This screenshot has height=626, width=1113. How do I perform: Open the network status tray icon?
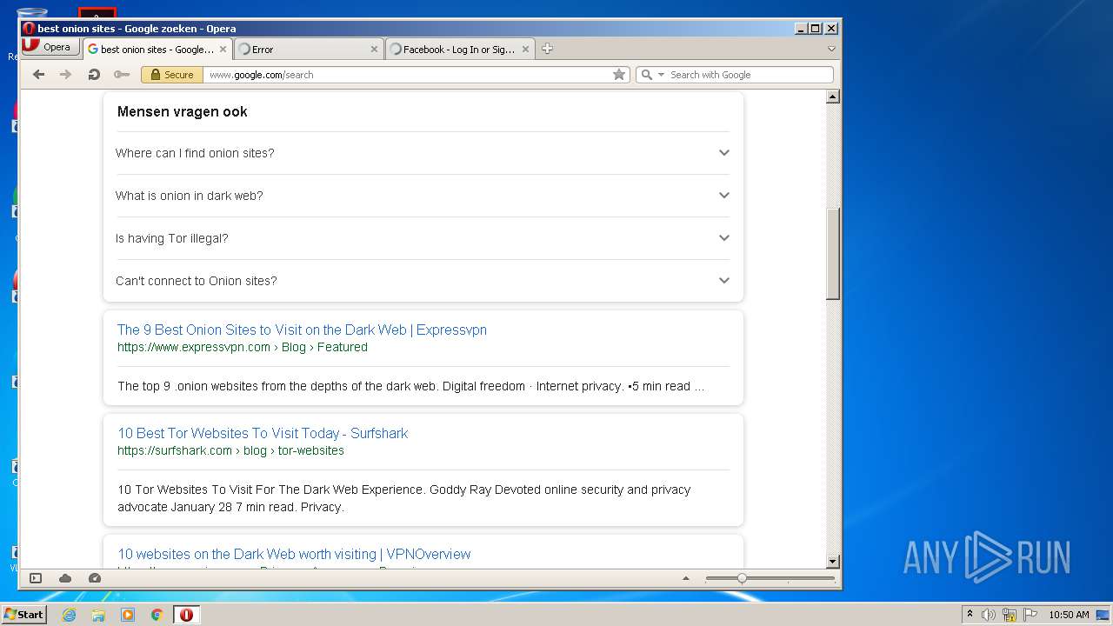[1010, 615]
